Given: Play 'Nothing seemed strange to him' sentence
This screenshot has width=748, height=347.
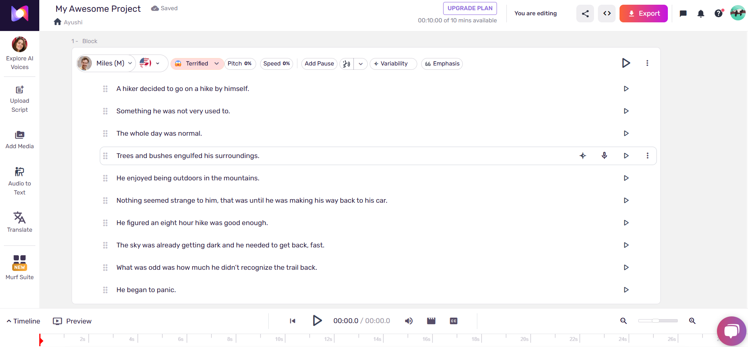Looking at the screenshot, I should pos(626,200).
